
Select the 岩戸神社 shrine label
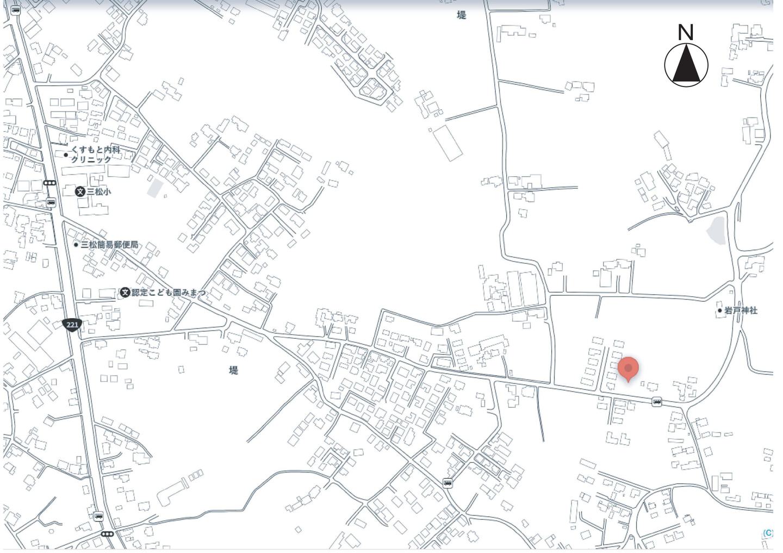pos(740,310)
